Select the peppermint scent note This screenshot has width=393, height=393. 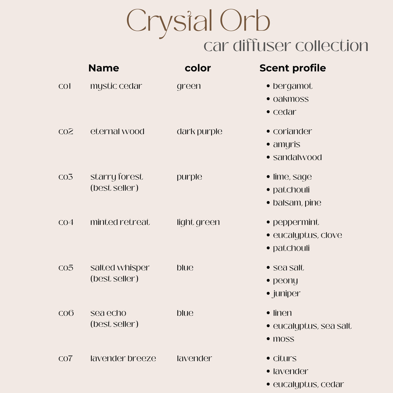296,222
